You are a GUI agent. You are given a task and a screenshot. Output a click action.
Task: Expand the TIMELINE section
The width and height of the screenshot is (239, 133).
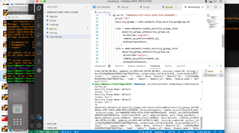(67, 128)
